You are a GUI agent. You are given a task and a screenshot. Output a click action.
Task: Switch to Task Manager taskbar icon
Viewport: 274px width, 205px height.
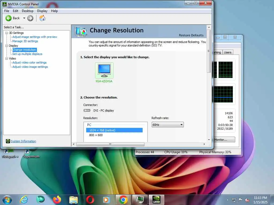(x=140, y=200)
